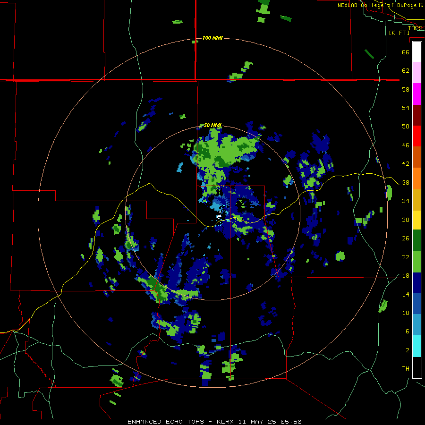Click the orange swatch between 38 and 42
The height and width of the screenshot is (425, 425).
click(x=417, y=178)
